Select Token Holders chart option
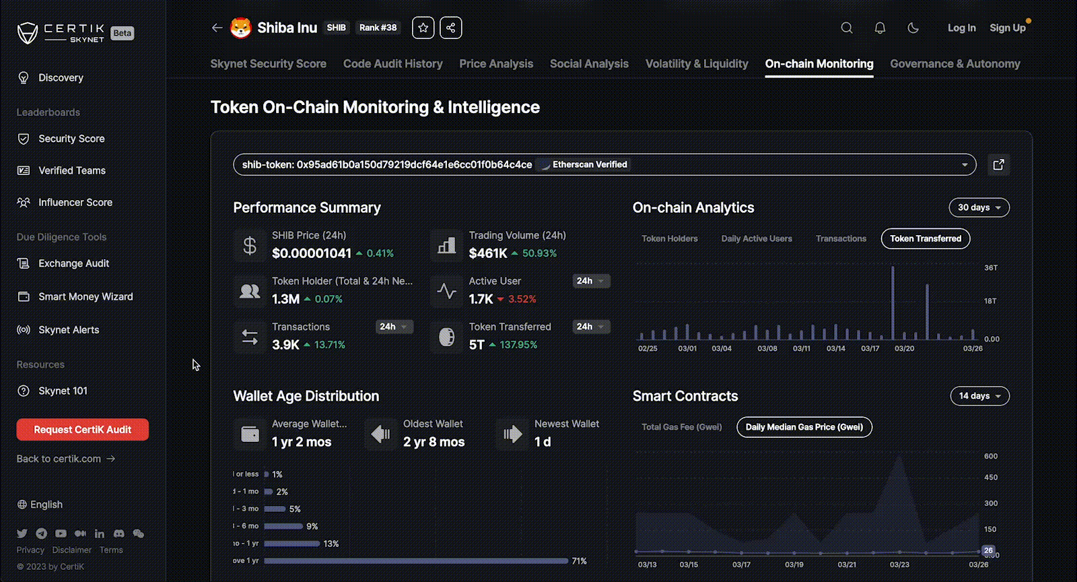Screen dimensions: 1077x582 click(x=670, y=238)
